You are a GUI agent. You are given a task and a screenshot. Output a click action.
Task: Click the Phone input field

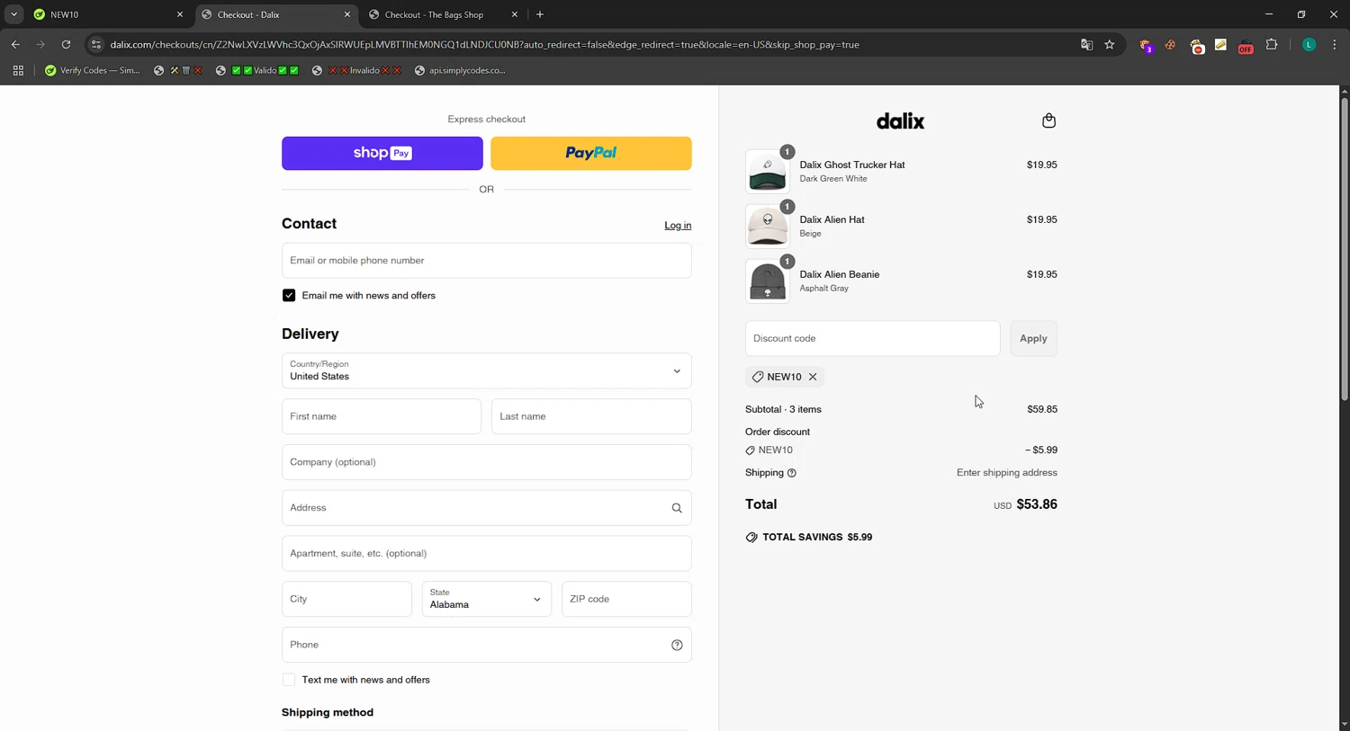[486, 645]
